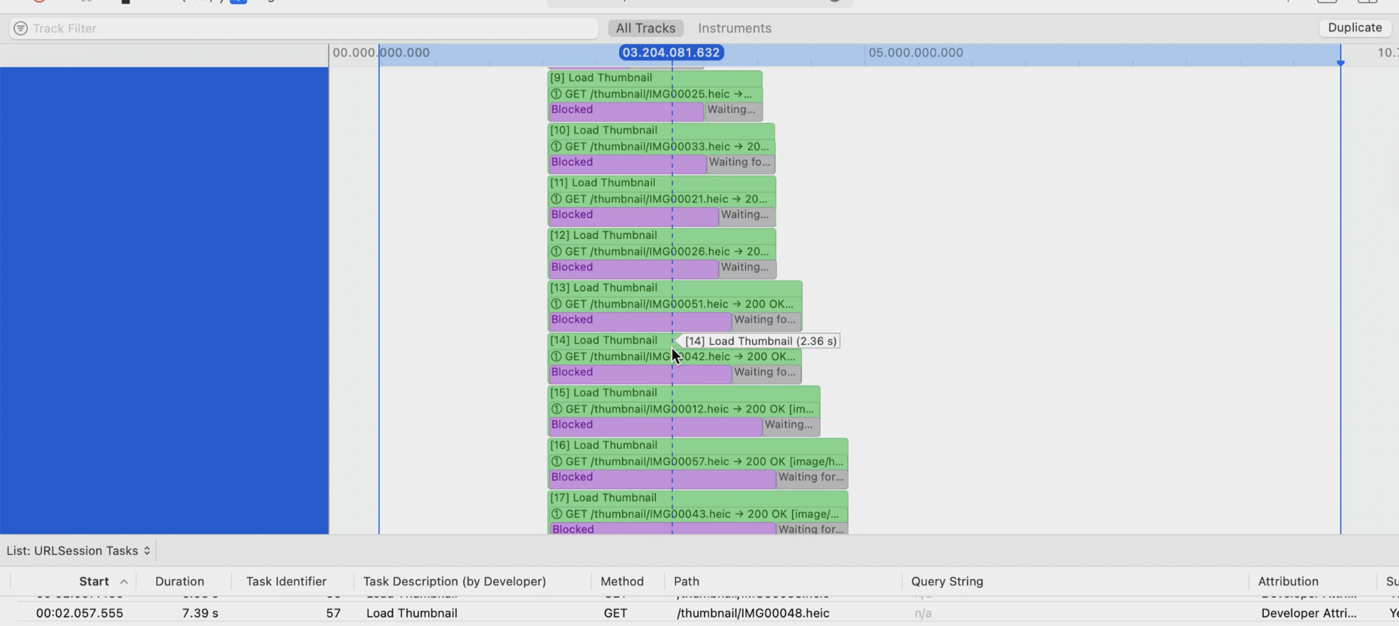The image size is (1399, 626).
Task: Click the GET /thumbnail/IMG00021.heic request bar
Action: click(662, 200)
